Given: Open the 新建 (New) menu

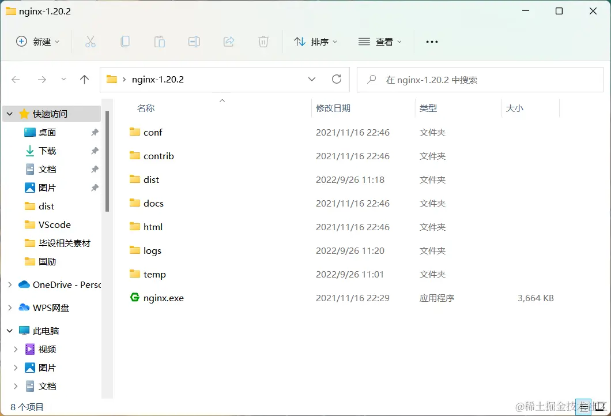Looking at the screenshot, I should (x=38, y=42).
